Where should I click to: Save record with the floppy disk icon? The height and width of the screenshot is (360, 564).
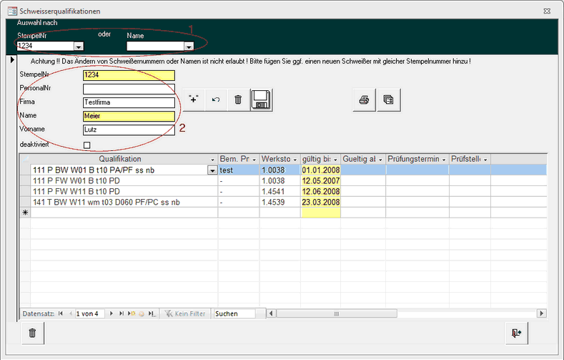[x=262, y=100]
